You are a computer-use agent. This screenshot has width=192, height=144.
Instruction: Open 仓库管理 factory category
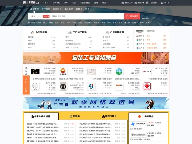69,41
